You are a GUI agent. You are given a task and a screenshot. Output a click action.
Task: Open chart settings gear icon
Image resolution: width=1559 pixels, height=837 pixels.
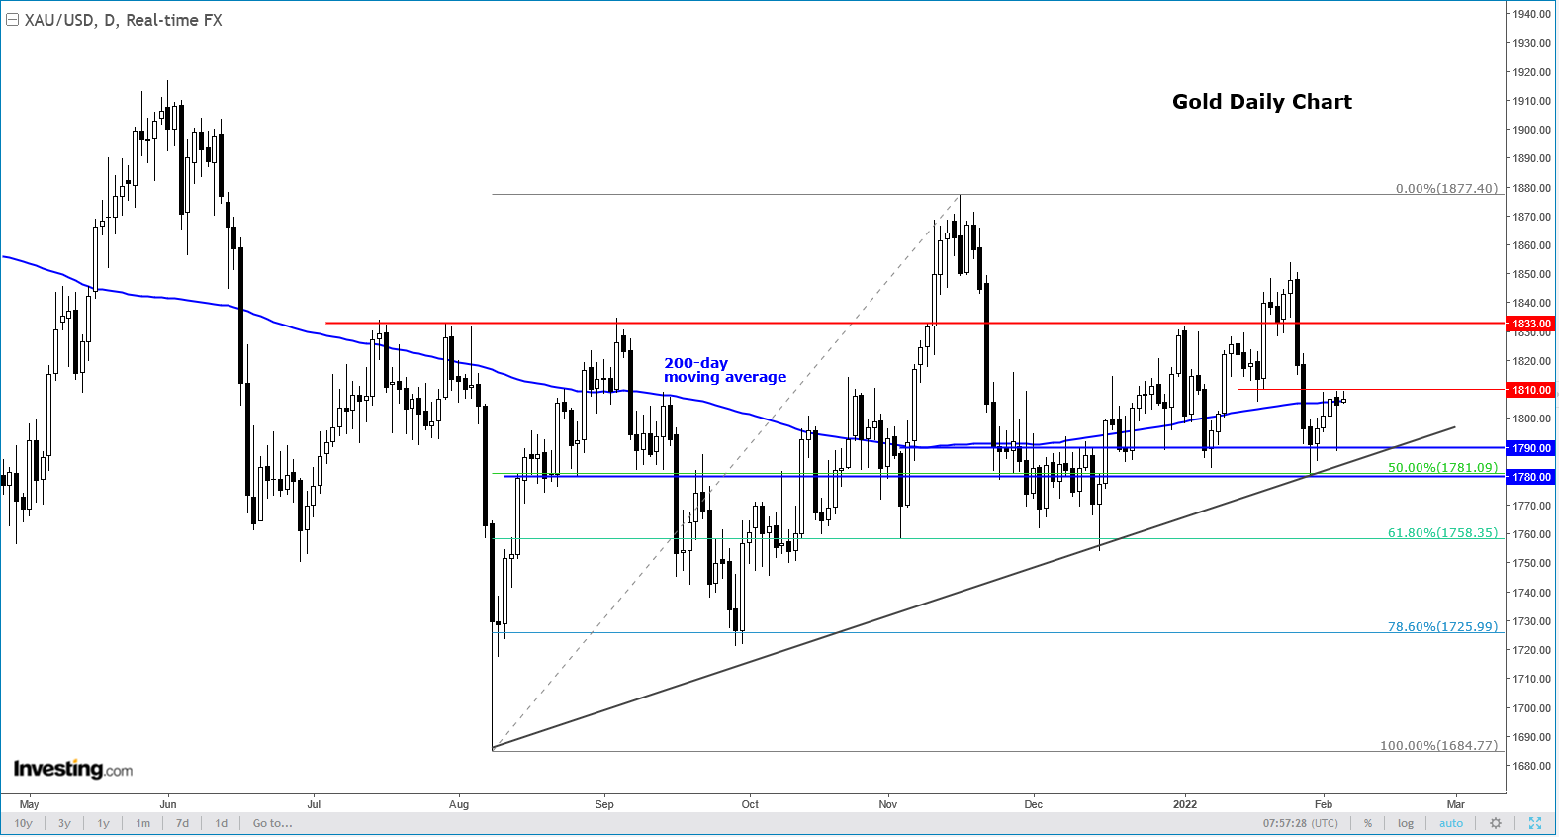coord(1496,823)
